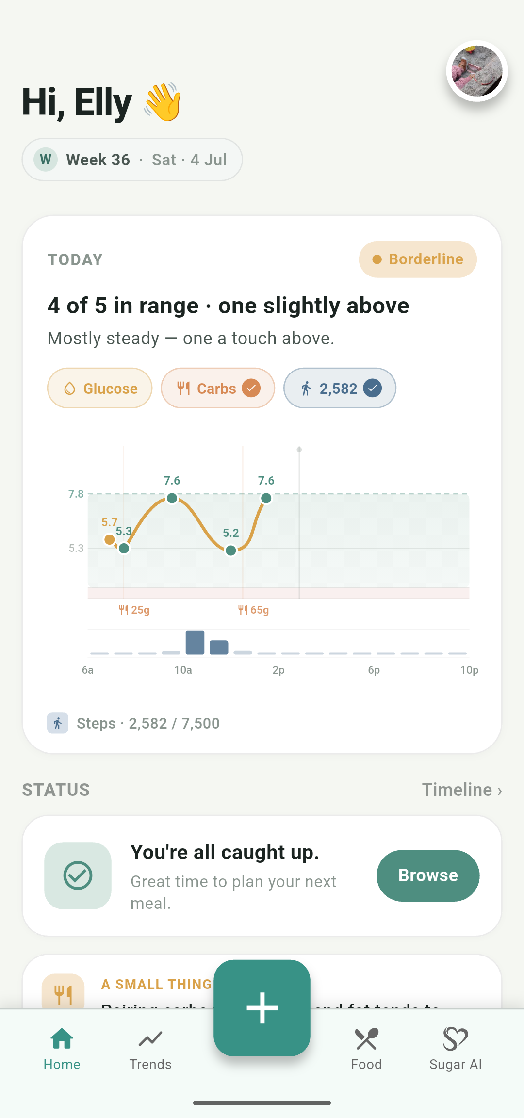Open the Food tab icon
This screenshot has width=524, height=1118.
coord(366,1039)
